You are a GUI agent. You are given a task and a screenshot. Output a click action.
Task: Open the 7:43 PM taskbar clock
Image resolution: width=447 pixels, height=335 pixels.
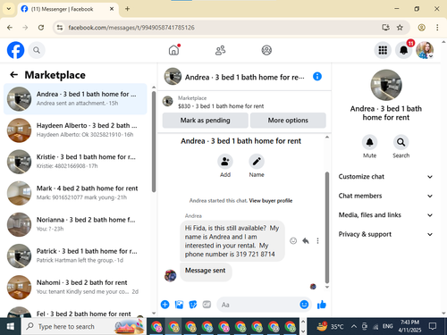point(409,326)
